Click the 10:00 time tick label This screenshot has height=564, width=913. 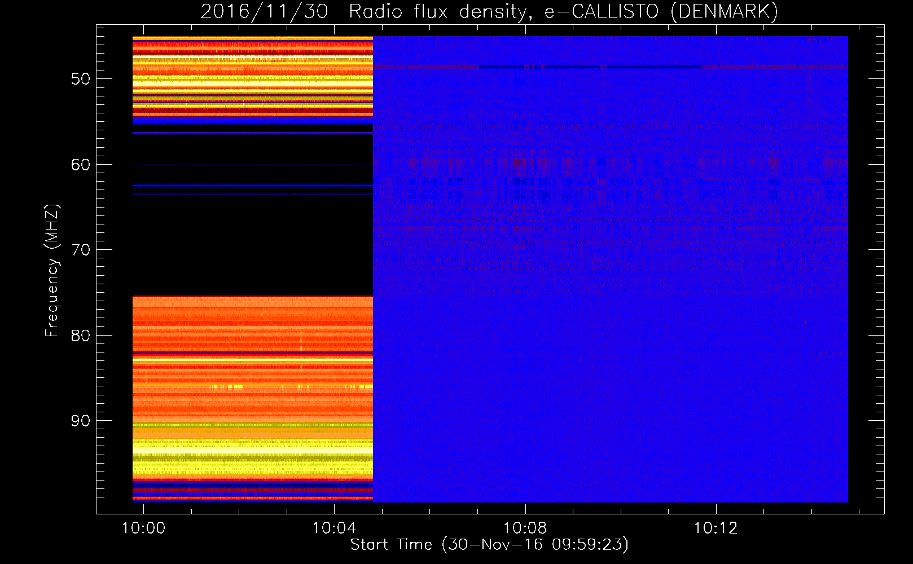[x=144, y=528]
